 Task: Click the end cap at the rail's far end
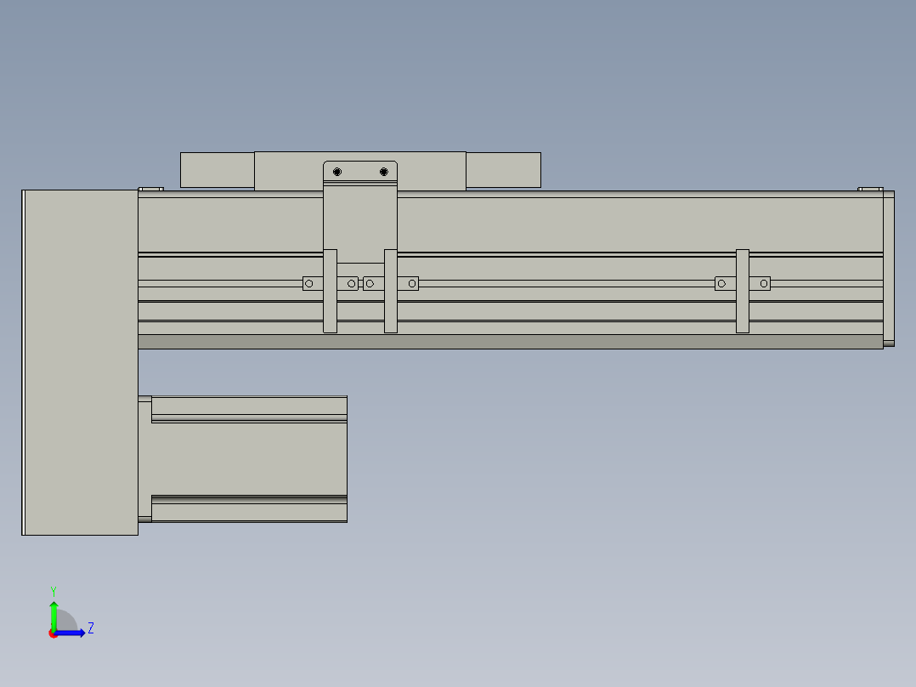click(x=889, y=269)
